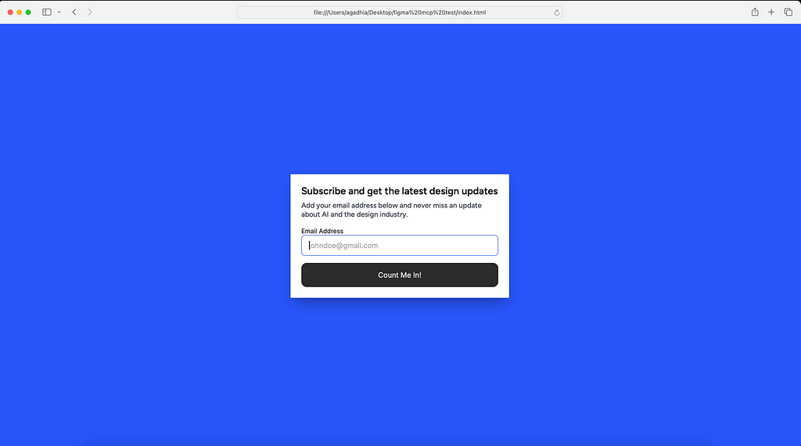Reload the page with refresh icon

[557, 13]
